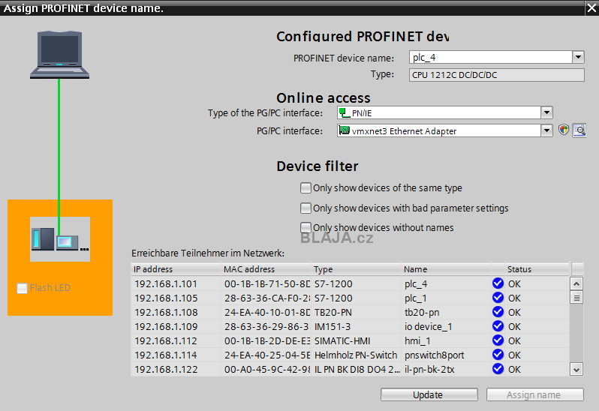Click the magnifier search icon beside PG/PC interface

(579, 130)
